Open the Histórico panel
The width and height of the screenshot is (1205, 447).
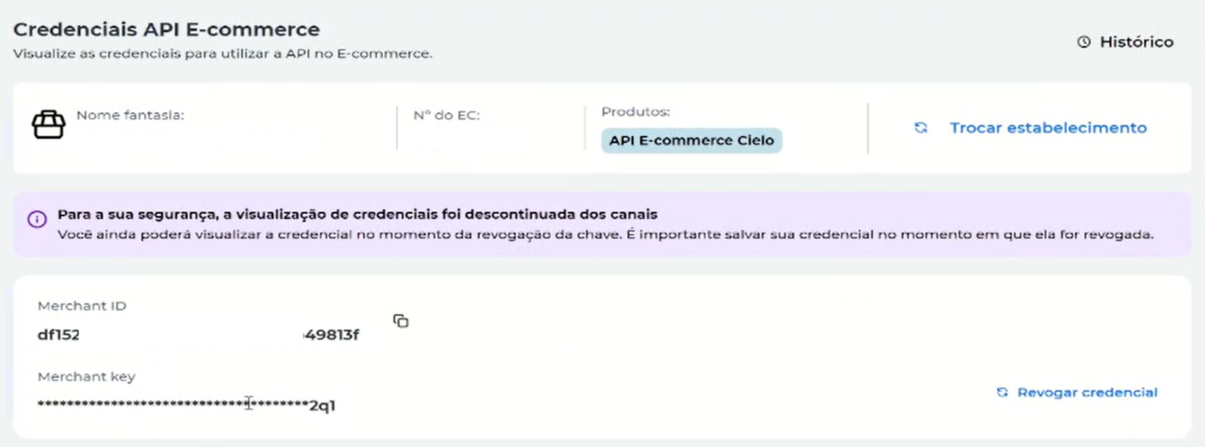[1134, 42]
